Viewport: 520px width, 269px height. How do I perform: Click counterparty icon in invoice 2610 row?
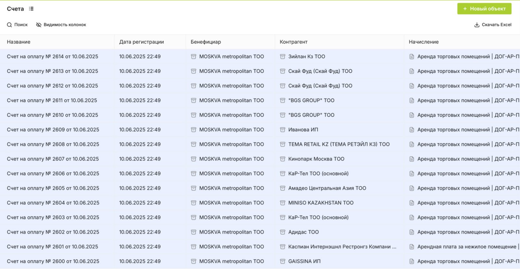(x=282, y=115)
